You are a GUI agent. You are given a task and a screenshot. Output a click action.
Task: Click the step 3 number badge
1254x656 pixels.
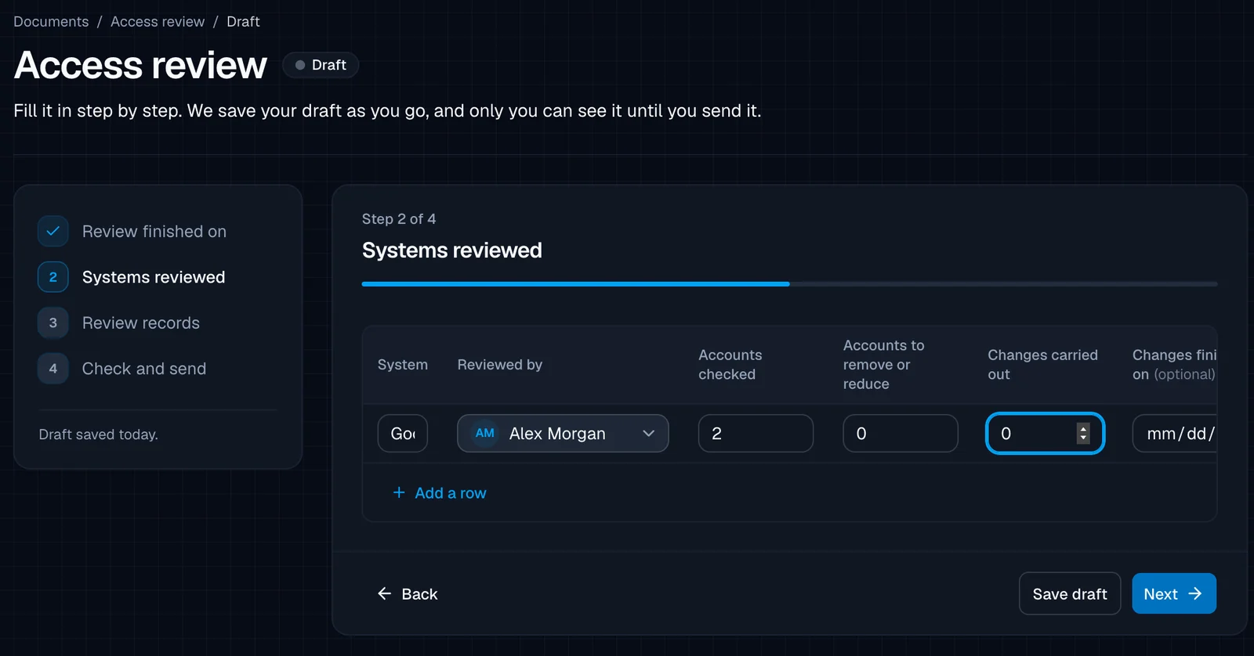[x=53, y=323]
